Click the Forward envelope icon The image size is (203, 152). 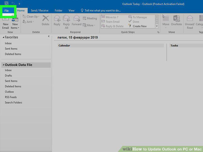[x=76, y=18]
